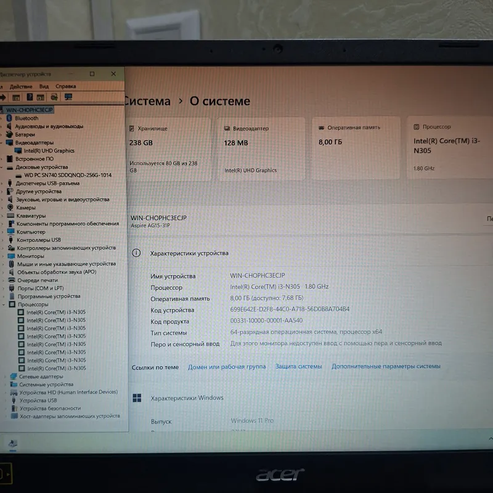Click the Характеристики устройства info icon

(x=136, y=253)
